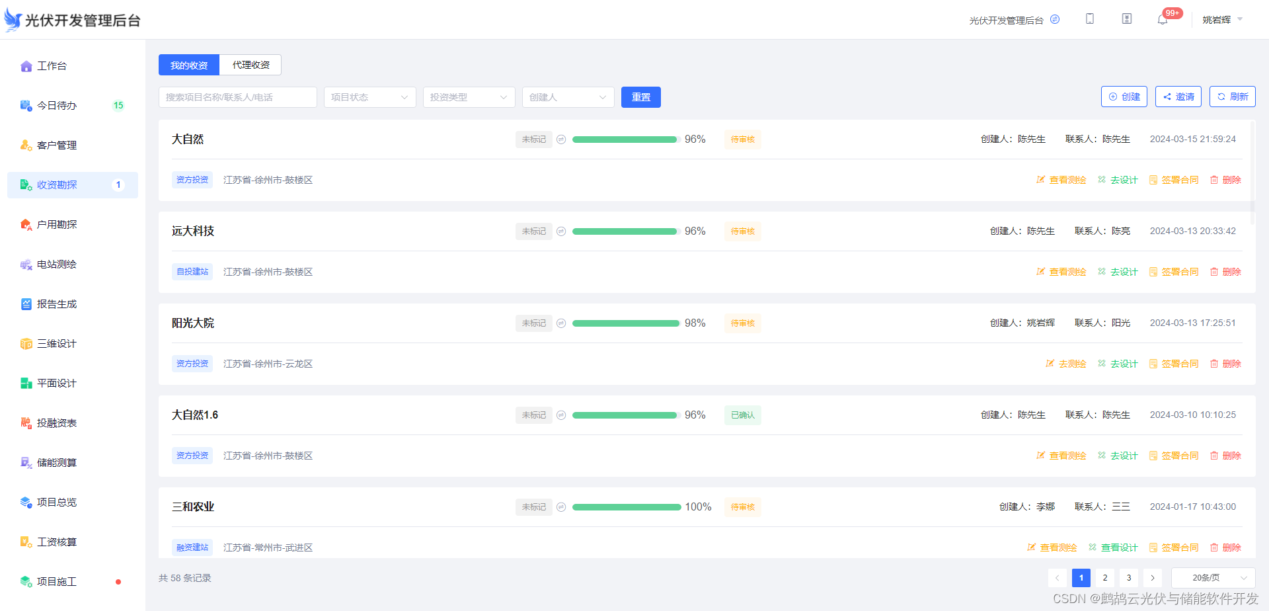The height and width of the screenshot is (611, 1269).
Task: Click the 刷新 button
Action: coord(1233,97)
